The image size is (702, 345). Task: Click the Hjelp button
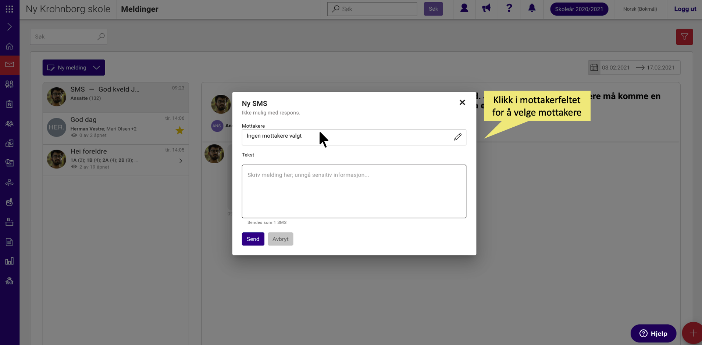coord(653,333)
